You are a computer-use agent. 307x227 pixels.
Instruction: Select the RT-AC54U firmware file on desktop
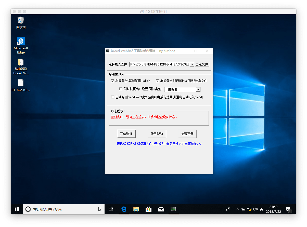(x=21, y=85)
